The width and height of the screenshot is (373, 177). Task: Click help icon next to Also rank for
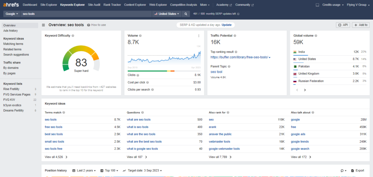point(228,112)
